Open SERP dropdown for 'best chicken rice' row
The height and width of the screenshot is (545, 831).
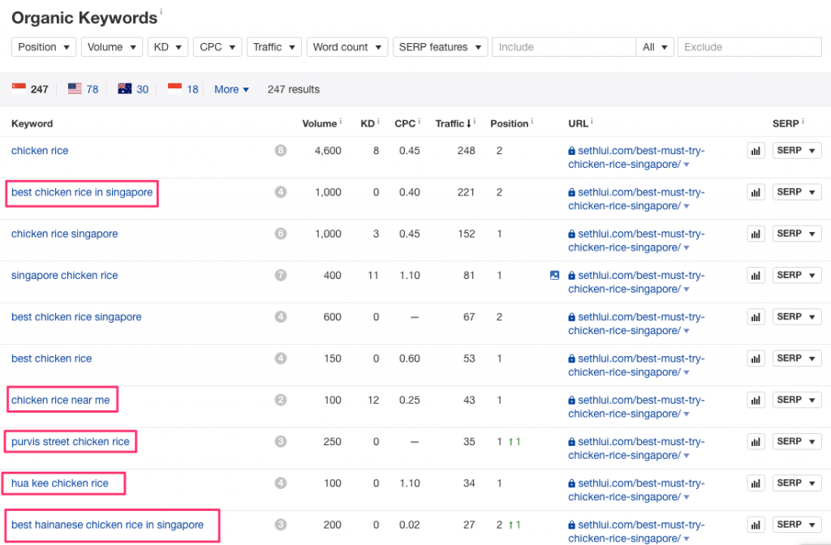pos(797,358)
